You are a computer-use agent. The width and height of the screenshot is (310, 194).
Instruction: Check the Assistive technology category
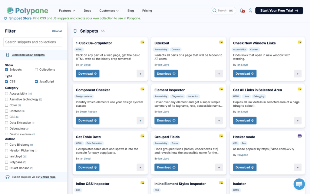7,99
